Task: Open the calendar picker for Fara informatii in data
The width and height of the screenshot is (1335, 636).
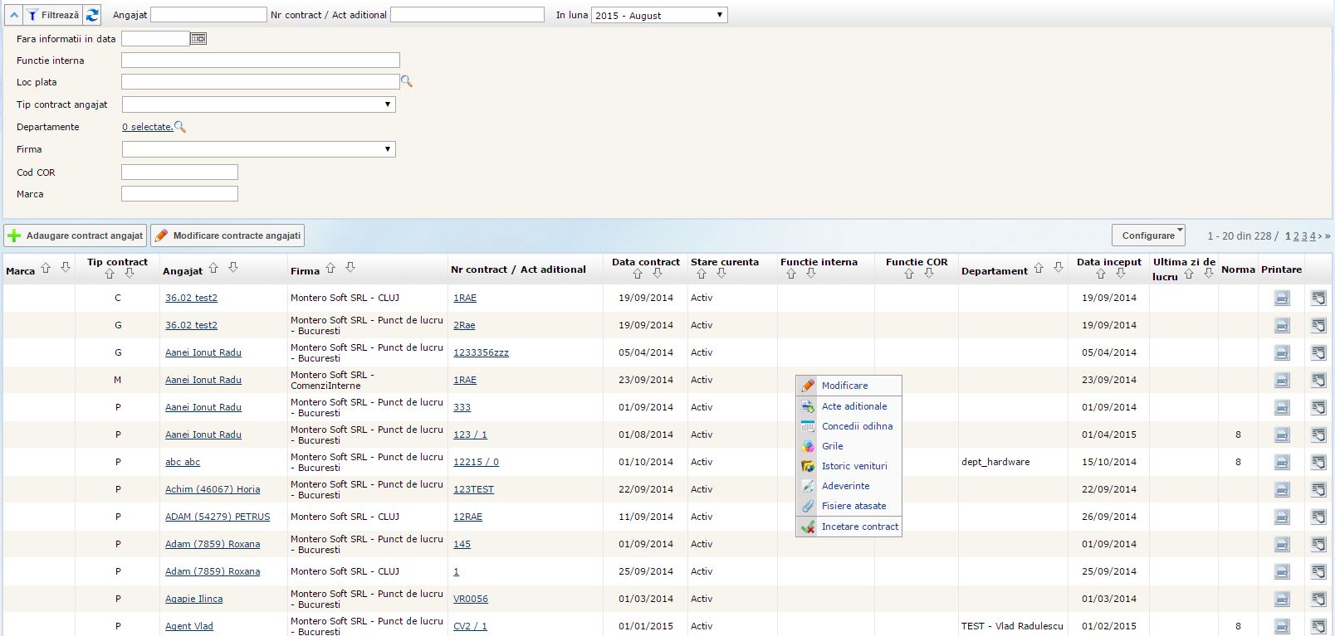Action: pos(198,39)
